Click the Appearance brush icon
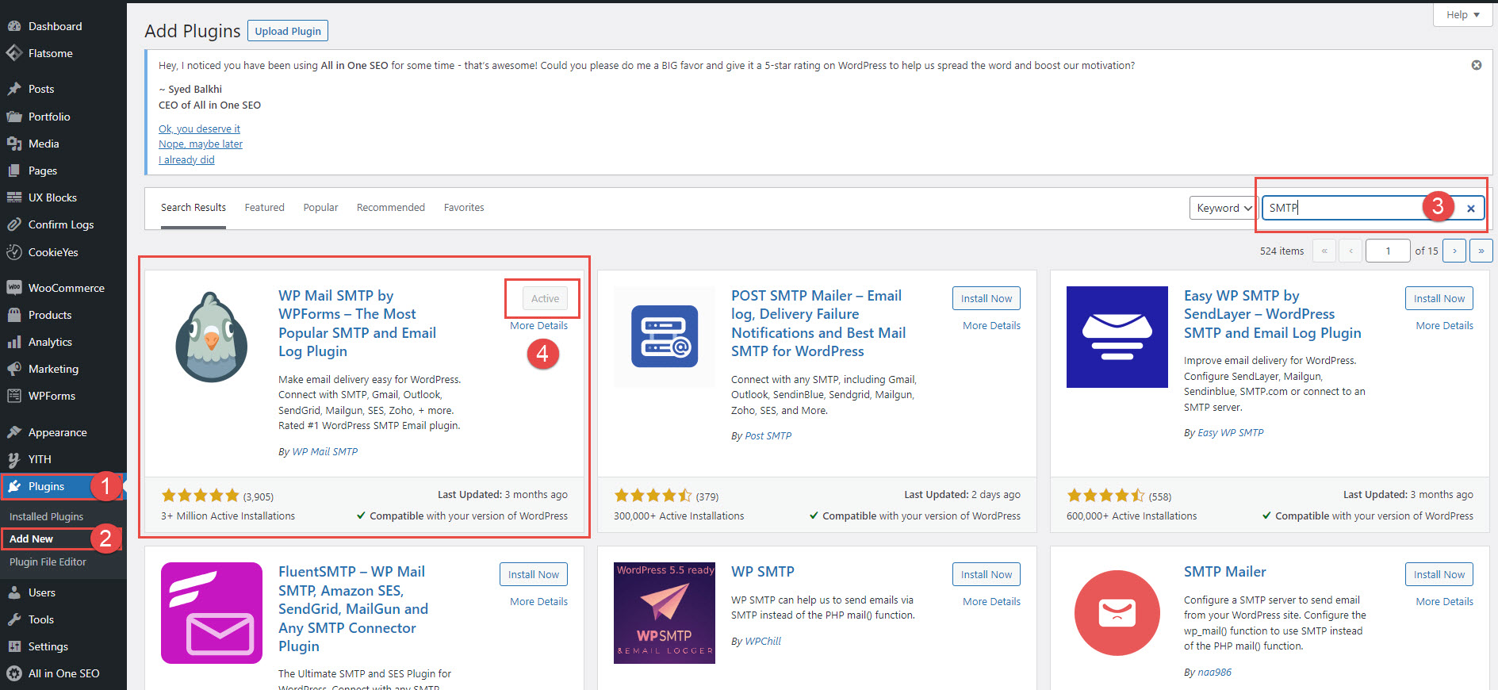Screen dimensions: 1498x690 click(13, 432)
